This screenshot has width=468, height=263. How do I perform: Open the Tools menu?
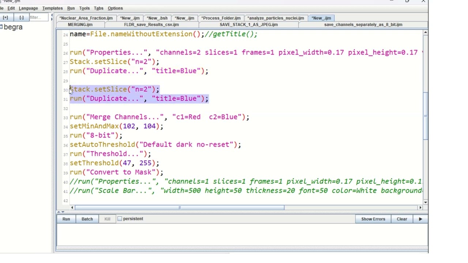(x=84, y=8)
